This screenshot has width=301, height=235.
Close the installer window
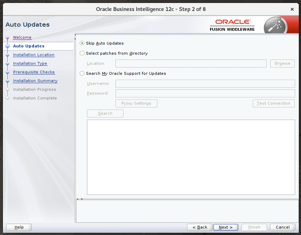292,9
